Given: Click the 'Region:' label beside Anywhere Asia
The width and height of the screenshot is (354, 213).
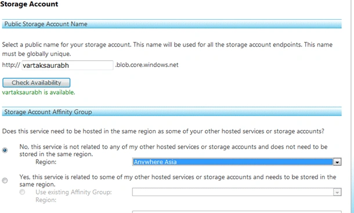Looking at the screenshot, I should pyautogui.click(x=46, y=162).
